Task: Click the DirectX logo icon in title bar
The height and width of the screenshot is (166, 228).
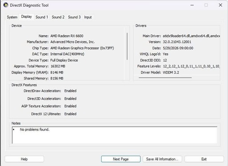Action: coord(6,5)
